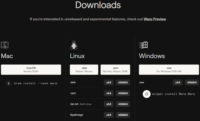Click the winget install Warp.Warp command text
The height and width of the screenshot is (121, 200).
pyautogui.click(x=173, y=94)
